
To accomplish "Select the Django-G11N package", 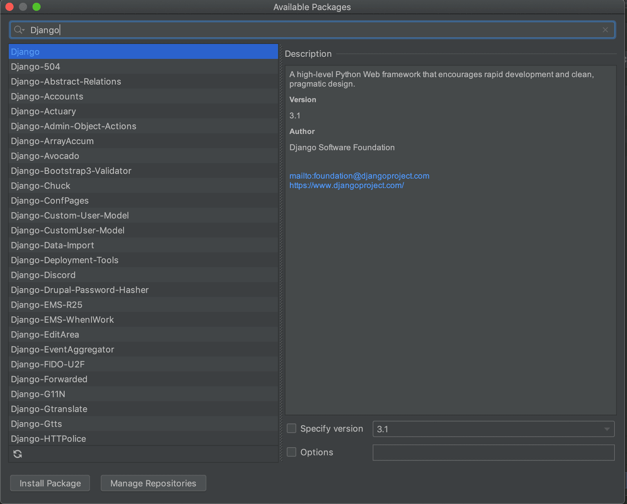I will (x=143, y=394).
